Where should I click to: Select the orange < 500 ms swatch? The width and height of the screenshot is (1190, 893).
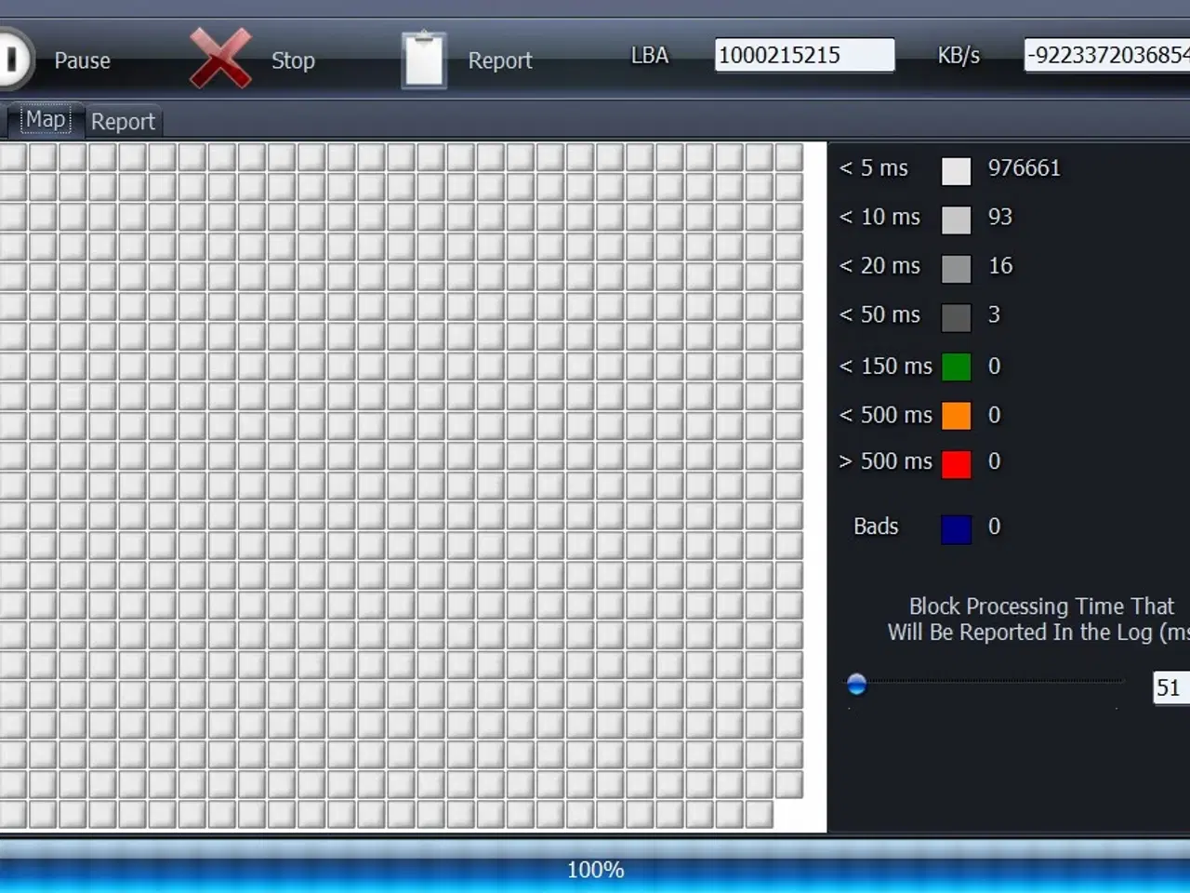[x=956, y=415]
